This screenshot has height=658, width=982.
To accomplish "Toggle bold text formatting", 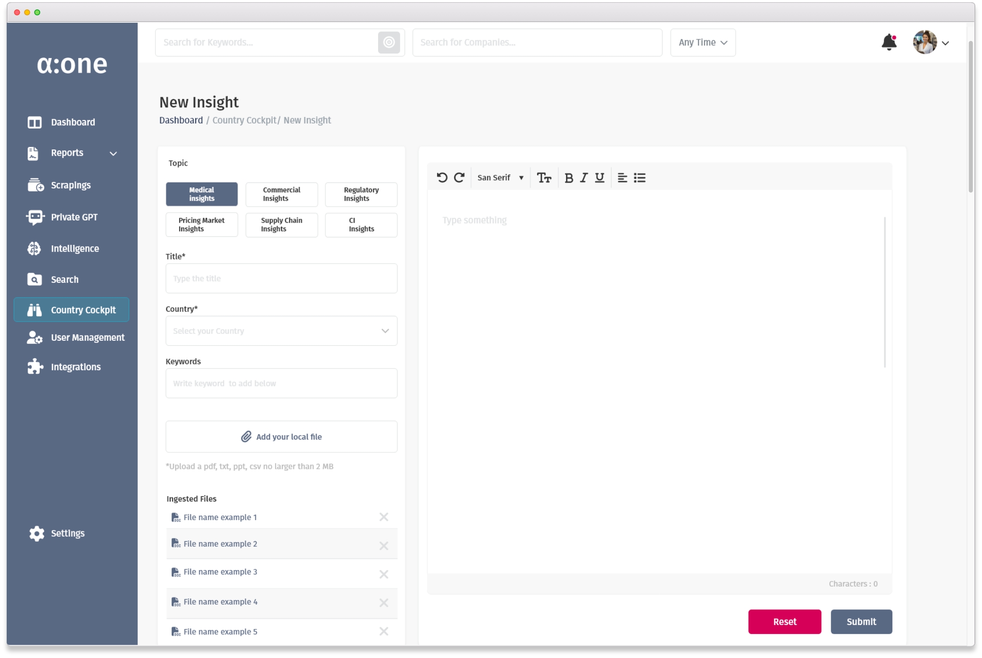I will click(568, 178).
